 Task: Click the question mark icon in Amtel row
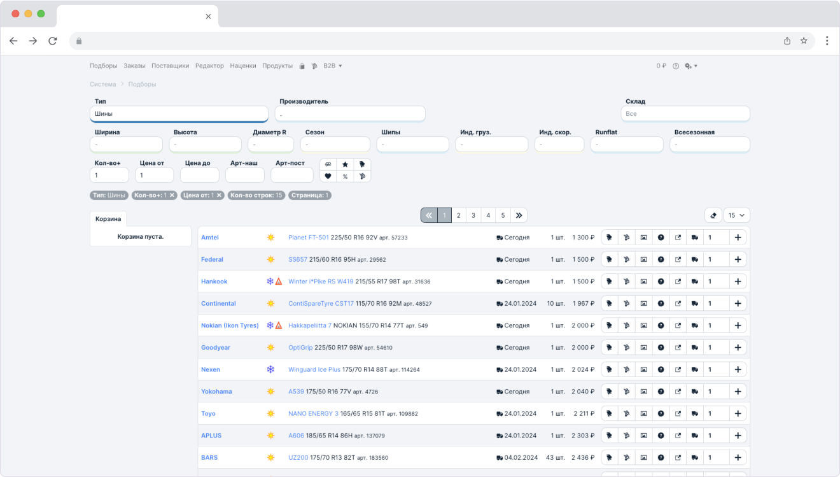coord(661,238)
